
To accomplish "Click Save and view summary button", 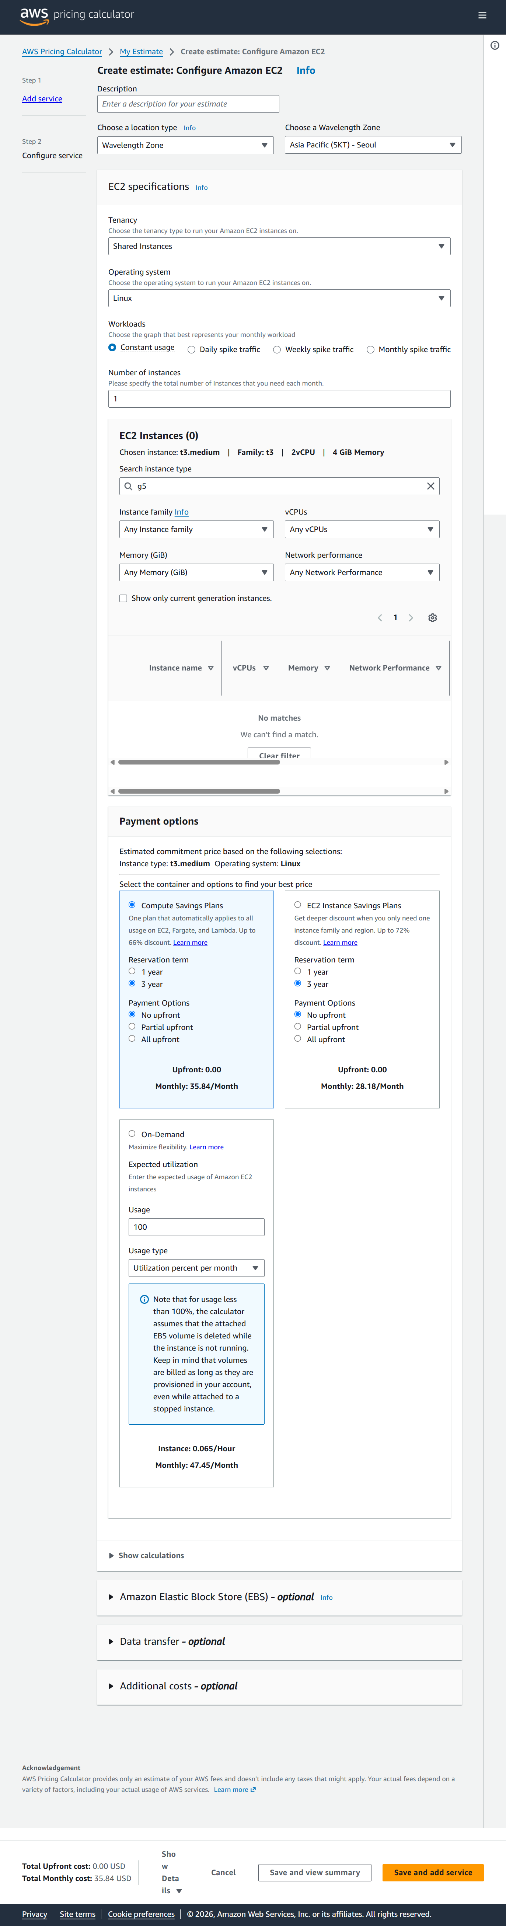I will click(x=315, y=1872).
